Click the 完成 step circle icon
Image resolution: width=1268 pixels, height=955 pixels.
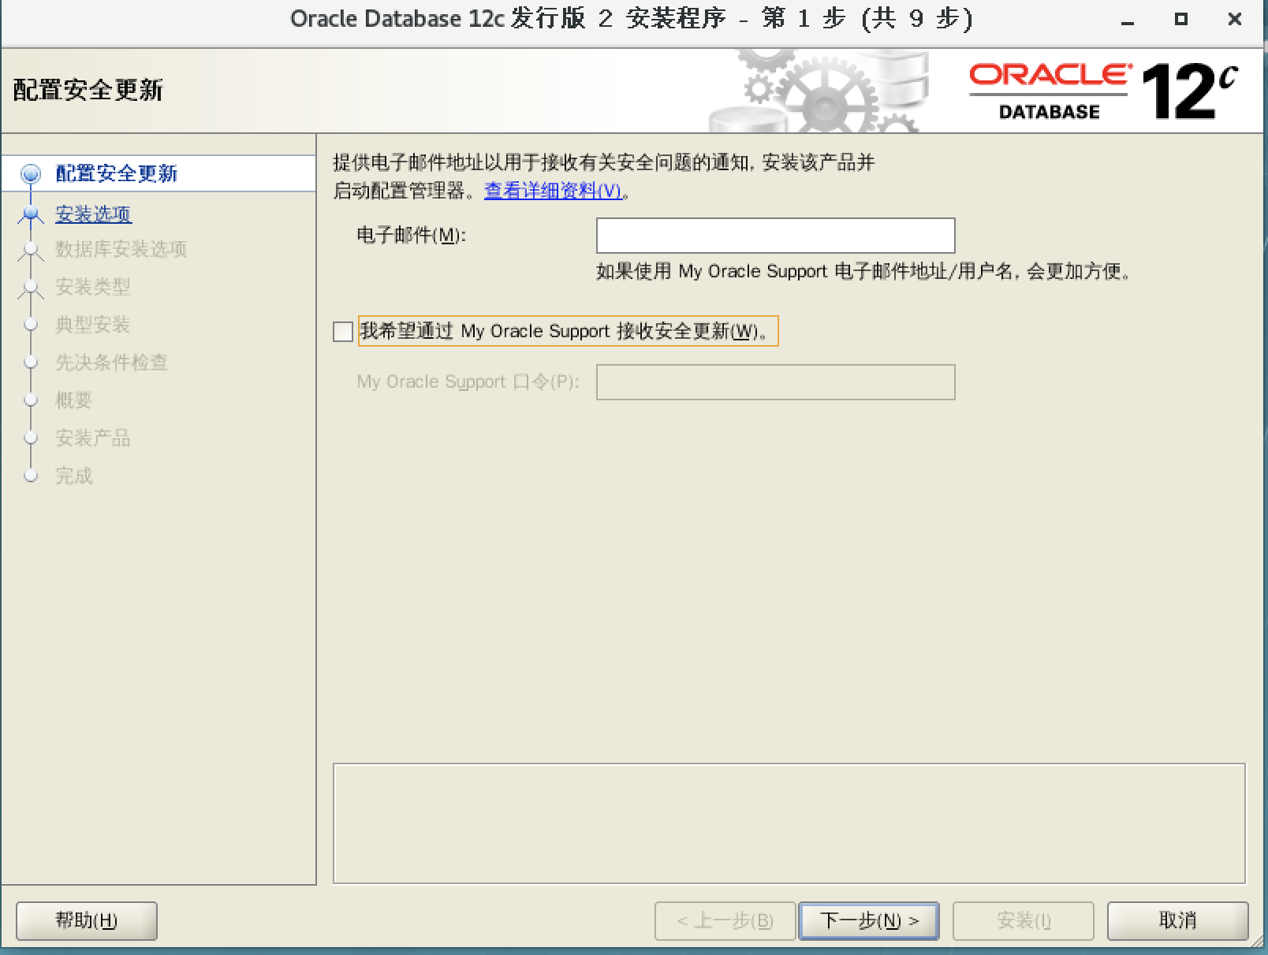point(30,476)
